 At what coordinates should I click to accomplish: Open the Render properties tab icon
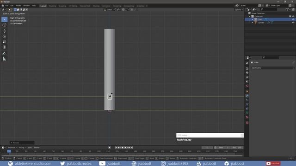tap(247, 69)
